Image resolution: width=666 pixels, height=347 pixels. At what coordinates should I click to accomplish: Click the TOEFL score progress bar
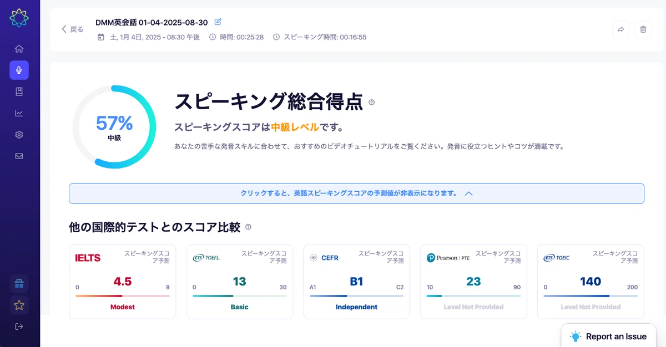[x=240, y=296]
